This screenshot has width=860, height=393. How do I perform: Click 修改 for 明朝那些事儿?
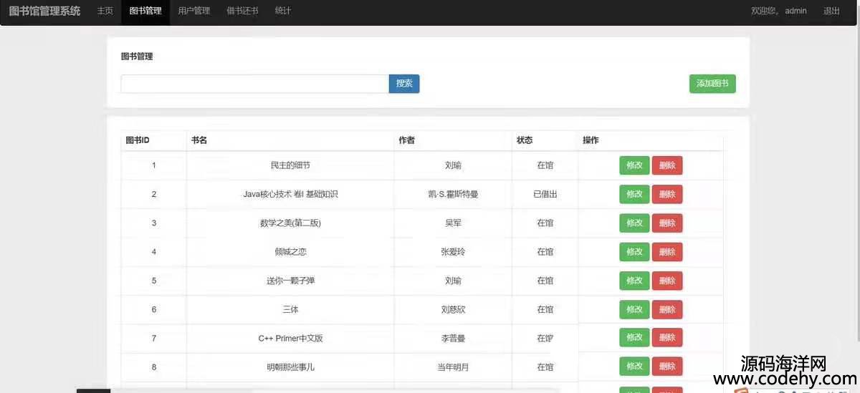pyautogui.click(x=634, y=367)
